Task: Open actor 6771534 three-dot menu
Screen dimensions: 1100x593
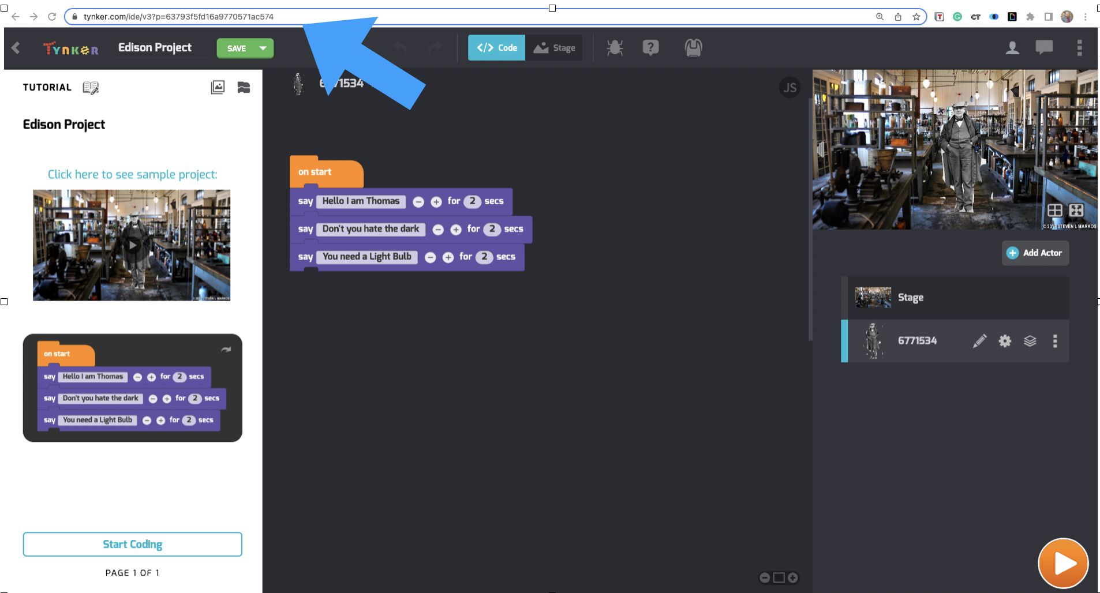Action: [x=1055, y=341]
